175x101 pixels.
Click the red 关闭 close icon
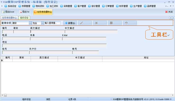(167, 12)
